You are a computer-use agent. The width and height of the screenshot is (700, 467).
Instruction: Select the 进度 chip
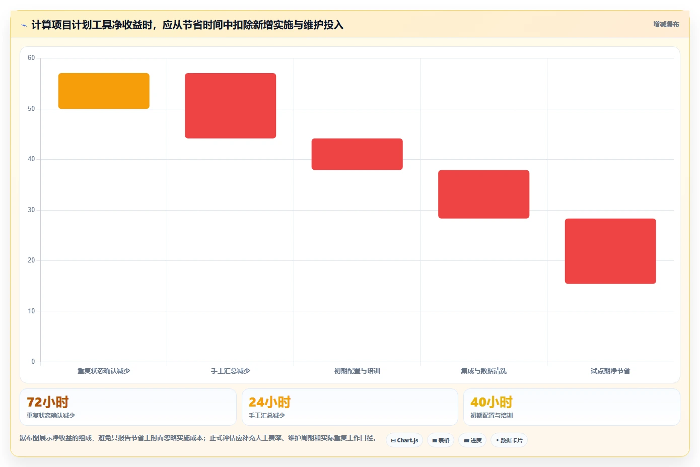tap(472, 440)
